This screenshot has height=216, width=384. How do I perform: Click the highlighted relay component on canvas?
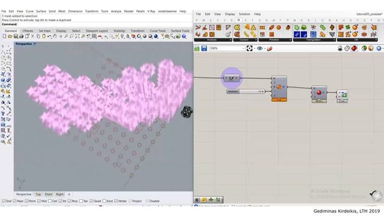[x=232, y=78]
